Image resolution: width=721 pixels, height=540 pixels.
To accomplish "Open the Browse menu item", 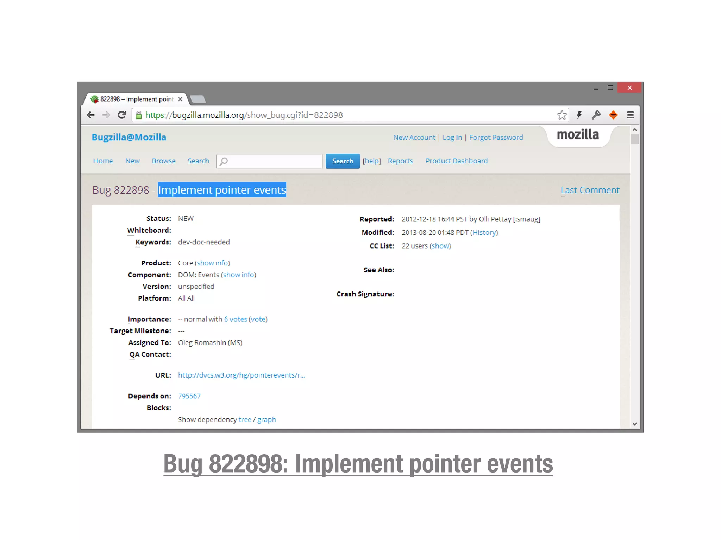I will tap(163, 161).
